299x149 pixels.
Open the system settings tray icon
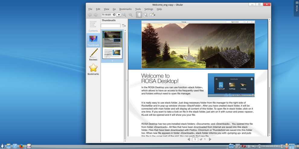point(238,146)
